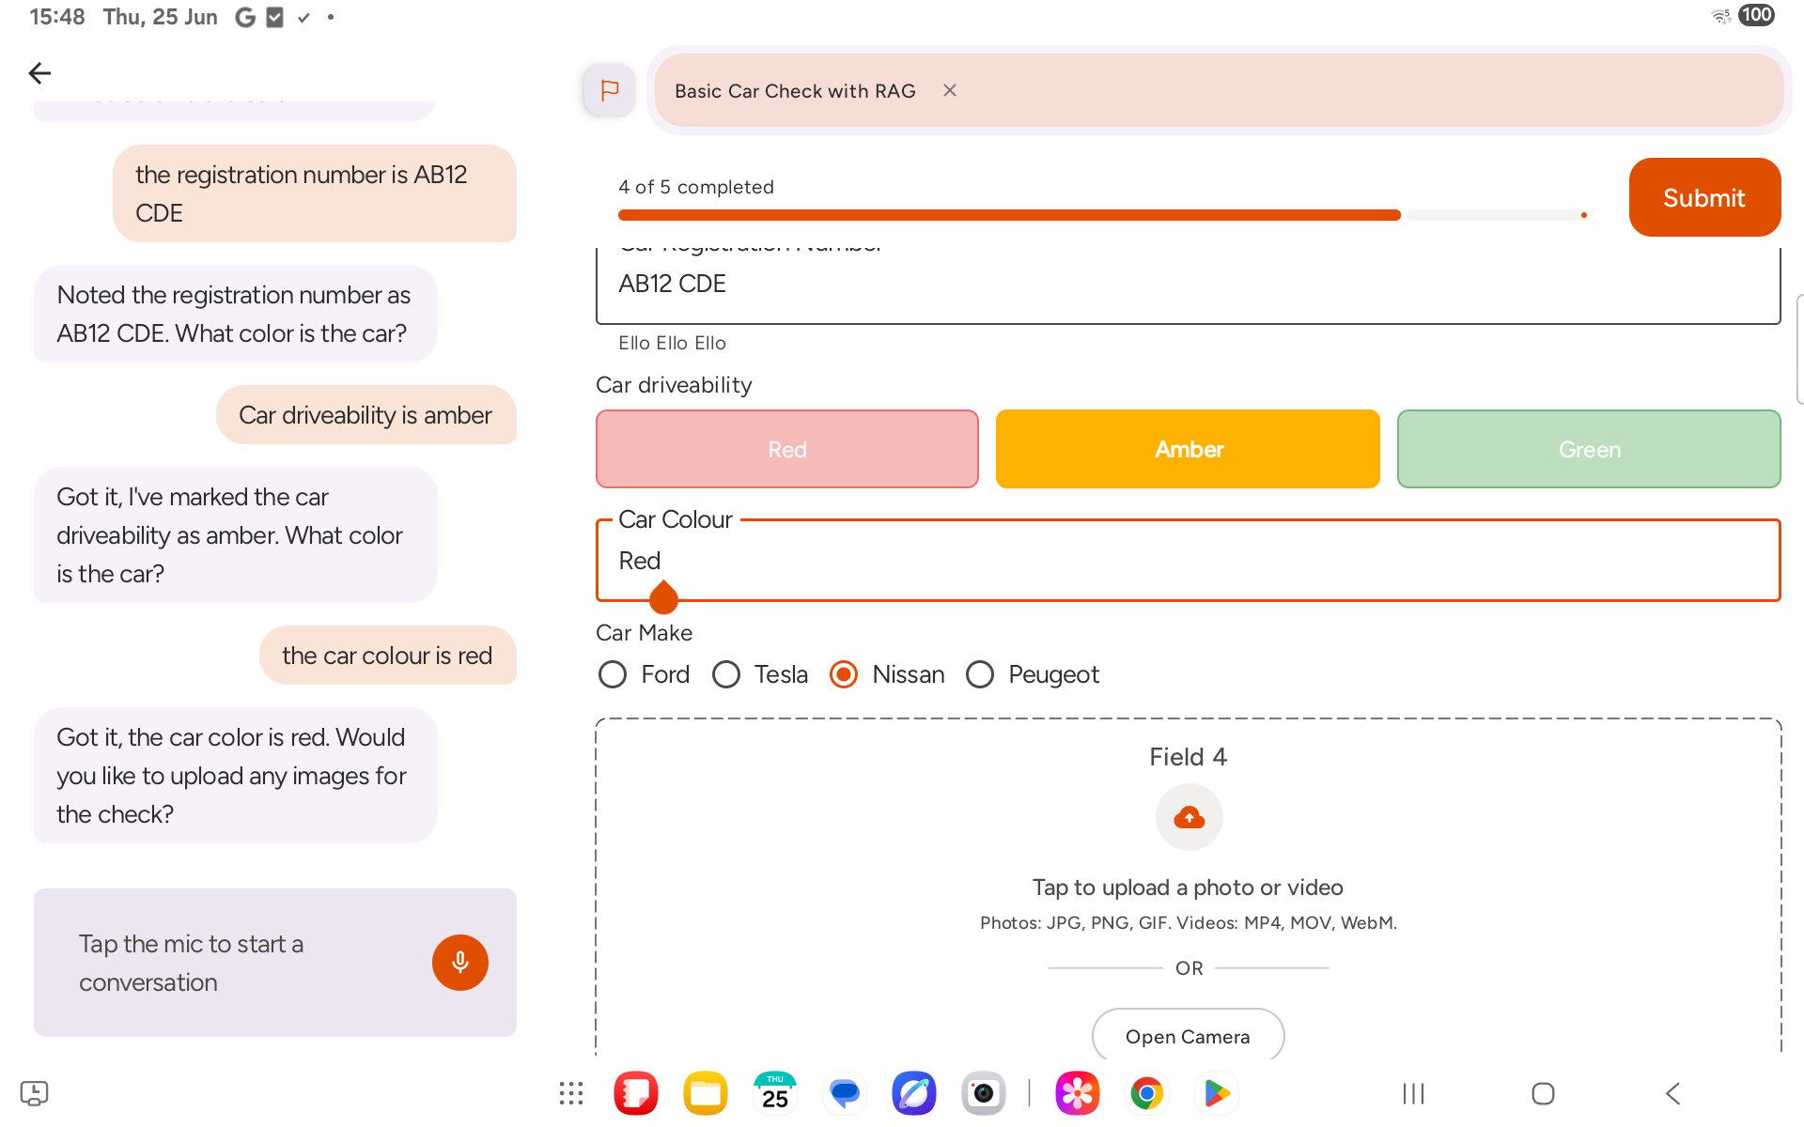Tap reply 'Noted the registration number as AB12 CDE'
Screen dimensions: 1804x1127
[236, 314]
